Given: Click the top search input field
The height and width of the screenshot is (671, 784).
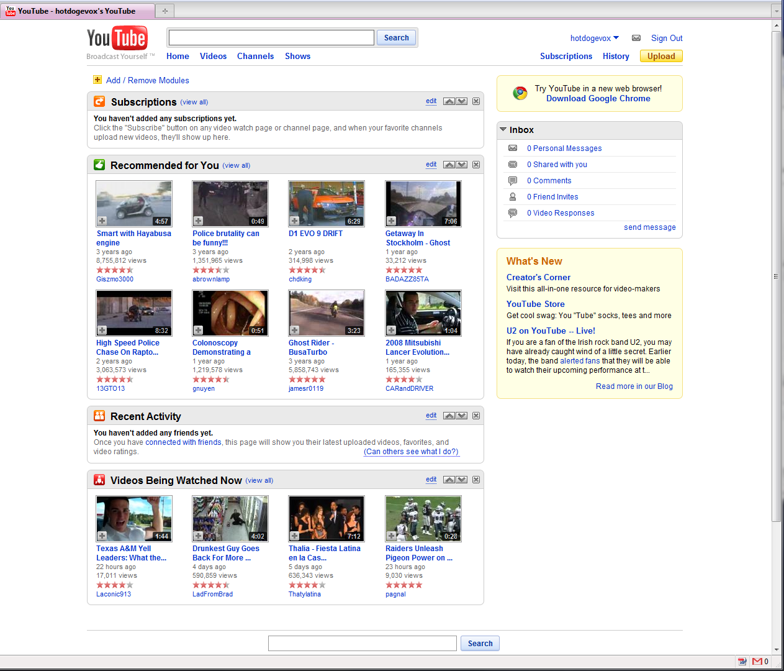Looking at the screenshot, I should pyautogui.click(x=271, y=38).
